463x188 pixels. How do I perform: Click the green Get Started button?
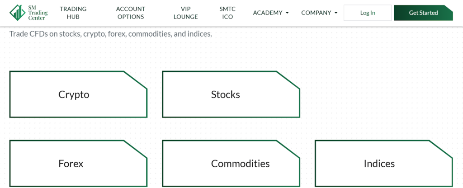[423, 13]
